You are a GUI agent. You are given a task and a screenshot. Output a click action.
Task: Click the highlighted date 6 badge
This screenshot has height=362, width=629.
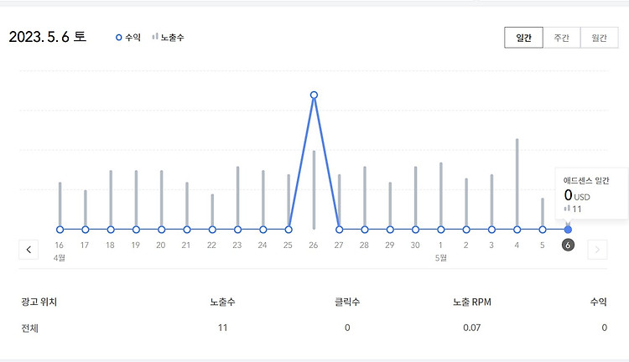click(568, 245)
